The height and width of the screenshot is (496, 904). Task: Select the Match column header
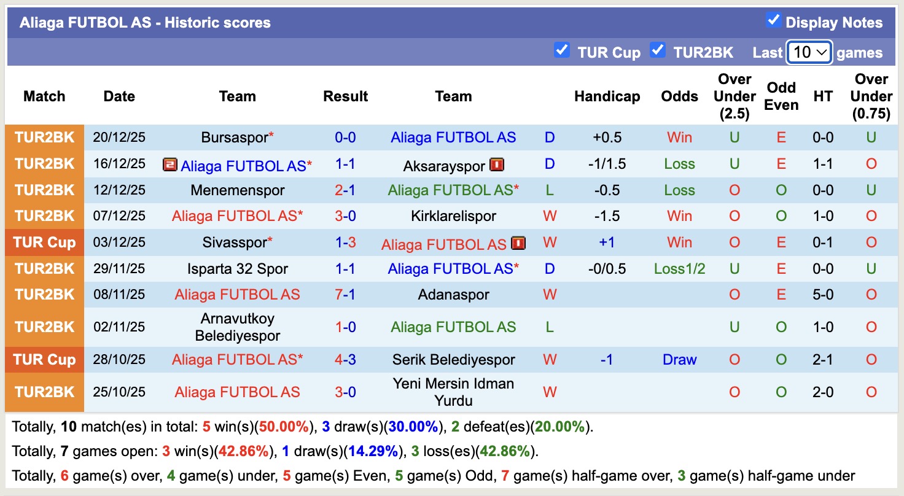(45, 96)
